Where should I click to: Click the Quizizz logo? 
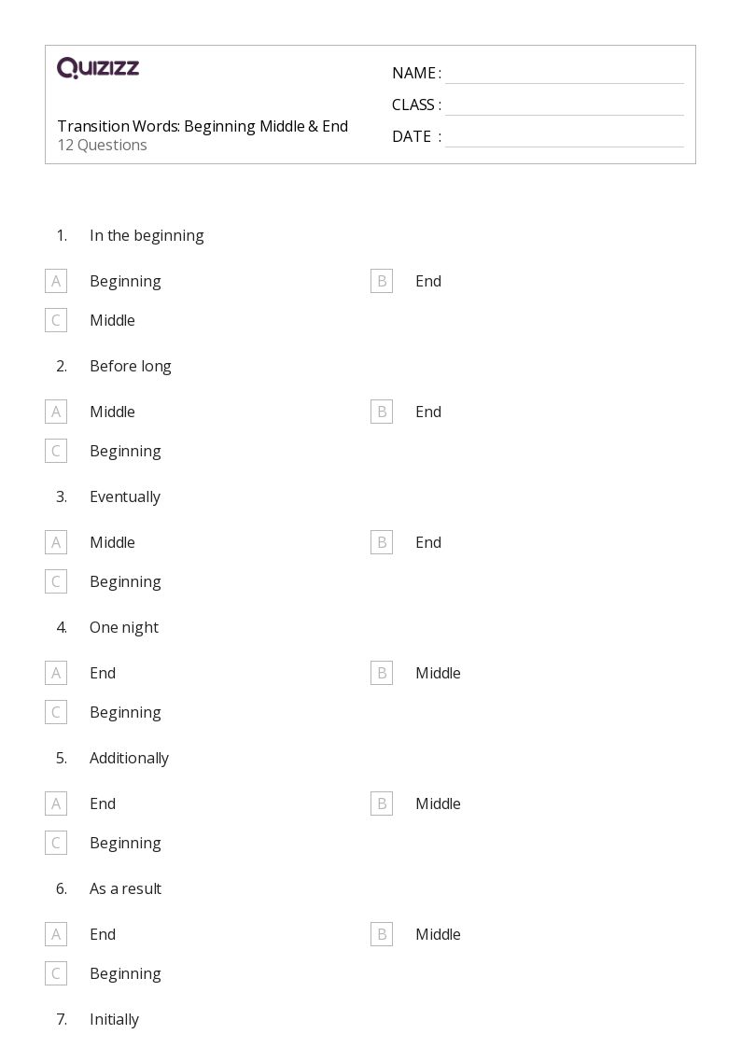coord(98,67)
